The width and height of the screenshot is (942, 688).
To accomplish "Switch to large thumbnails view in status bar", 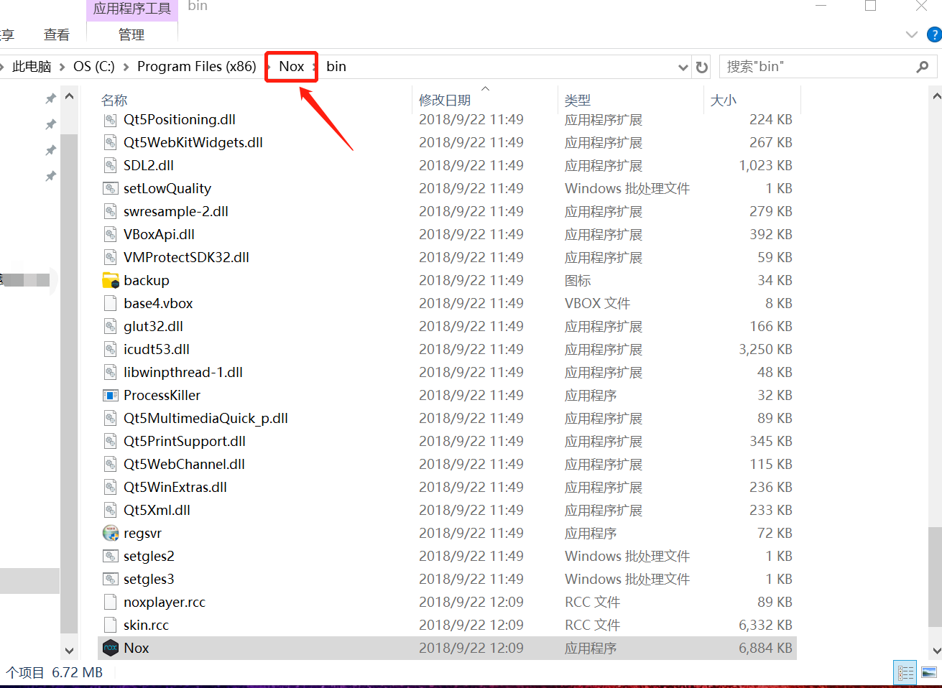I will (928, 673).
